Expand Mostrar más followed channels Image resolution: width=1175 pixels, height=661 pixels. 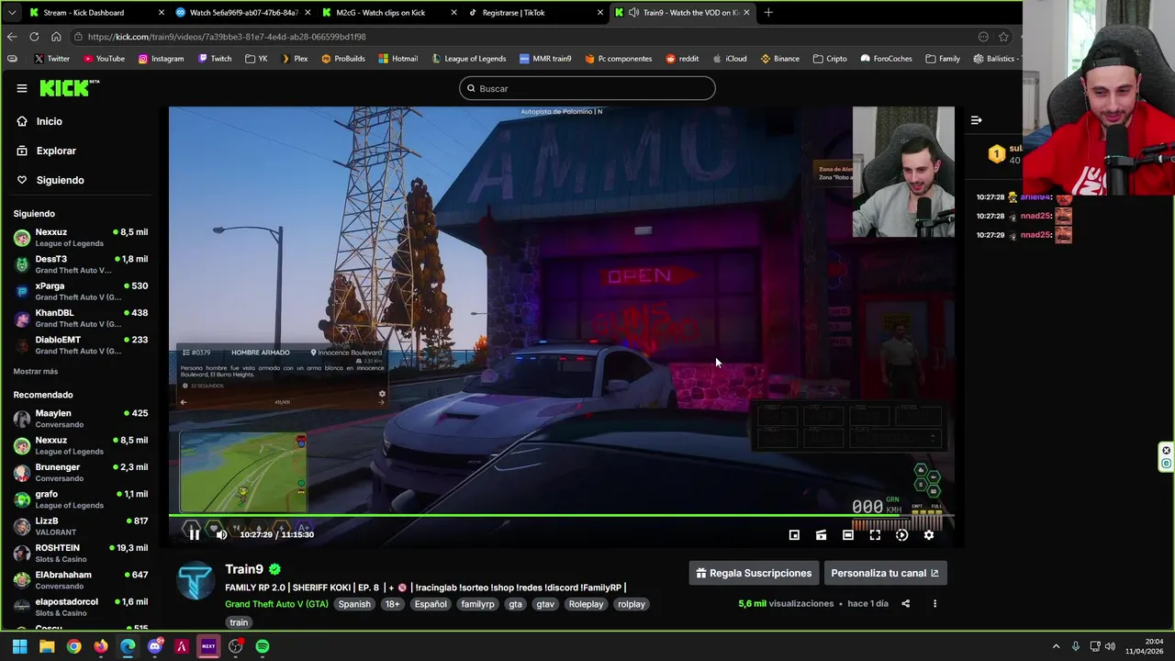36,371
